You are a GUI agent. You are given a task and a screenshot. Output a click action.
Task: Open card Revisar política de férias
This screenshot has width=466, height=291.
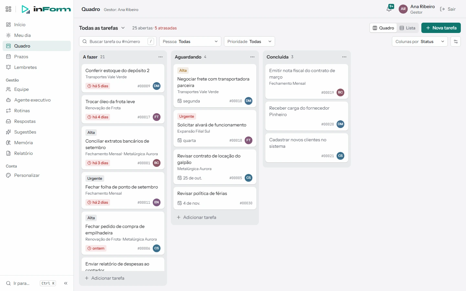click(215, 198)
